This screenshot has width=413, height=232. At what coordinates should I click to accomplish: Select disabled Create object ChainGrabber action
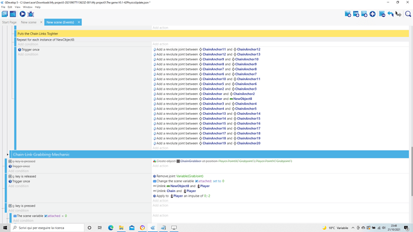(223, 161)
